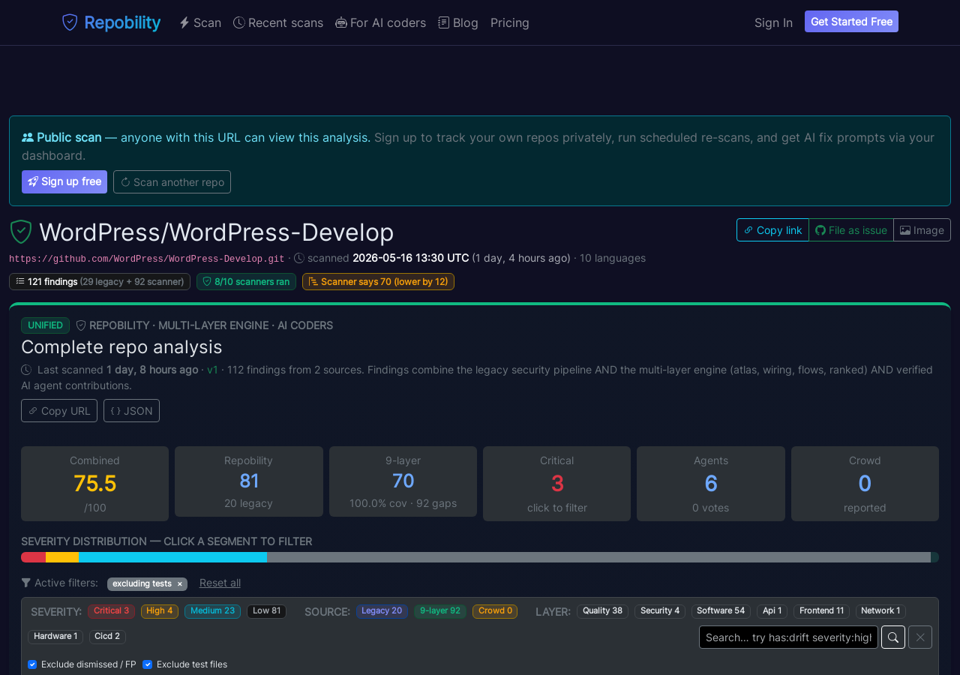Click Reset all filters link

pos(220,583)
